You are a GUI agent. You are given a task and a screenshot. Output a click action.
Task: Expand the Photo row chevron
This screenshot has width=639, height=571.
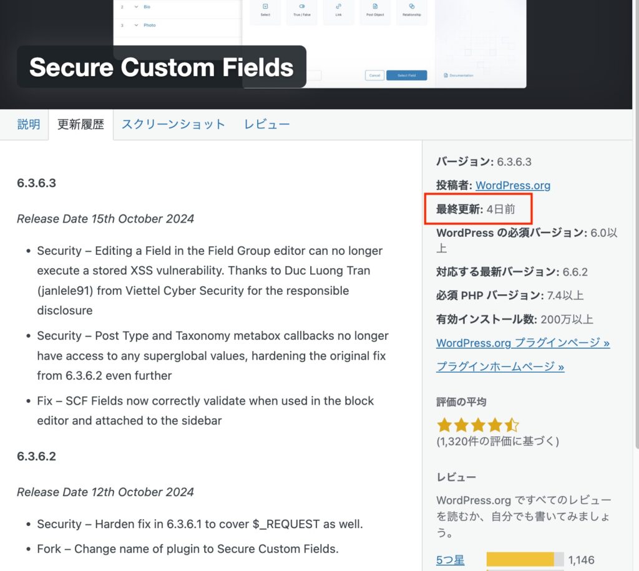point(136,26)
